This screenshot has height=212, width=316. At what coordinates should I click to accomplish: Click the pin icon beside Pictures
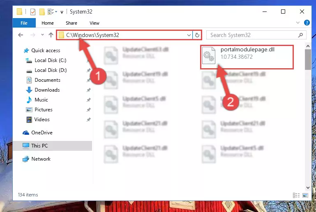coord(88,110)
